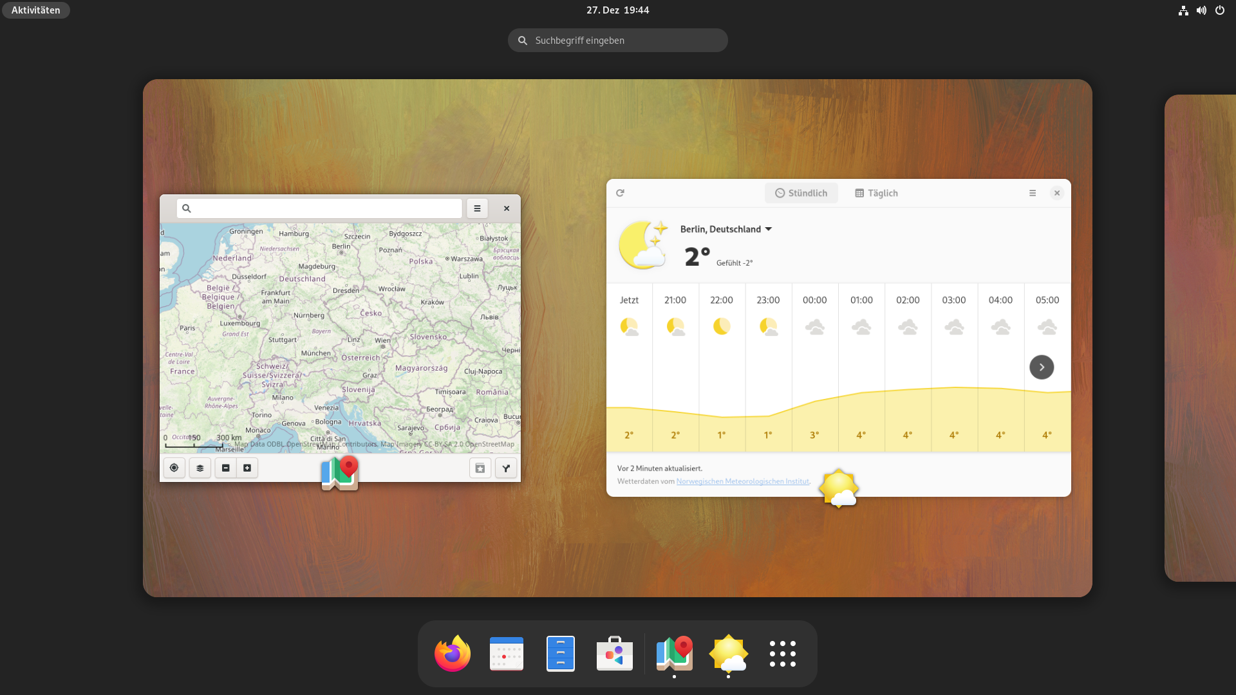Open the Berlin, Deutschland location dropdown

tap(726, 228)
